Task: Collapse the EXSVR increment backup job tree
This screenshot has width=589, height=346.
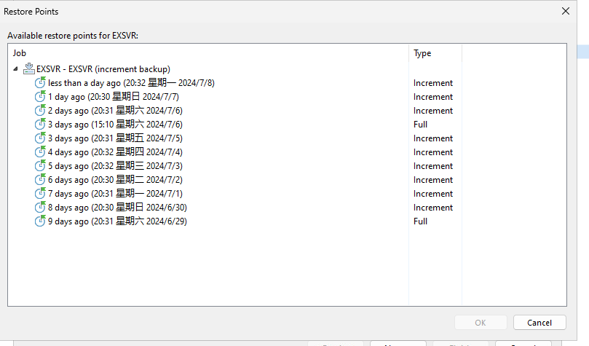Action: coord(15,68)
